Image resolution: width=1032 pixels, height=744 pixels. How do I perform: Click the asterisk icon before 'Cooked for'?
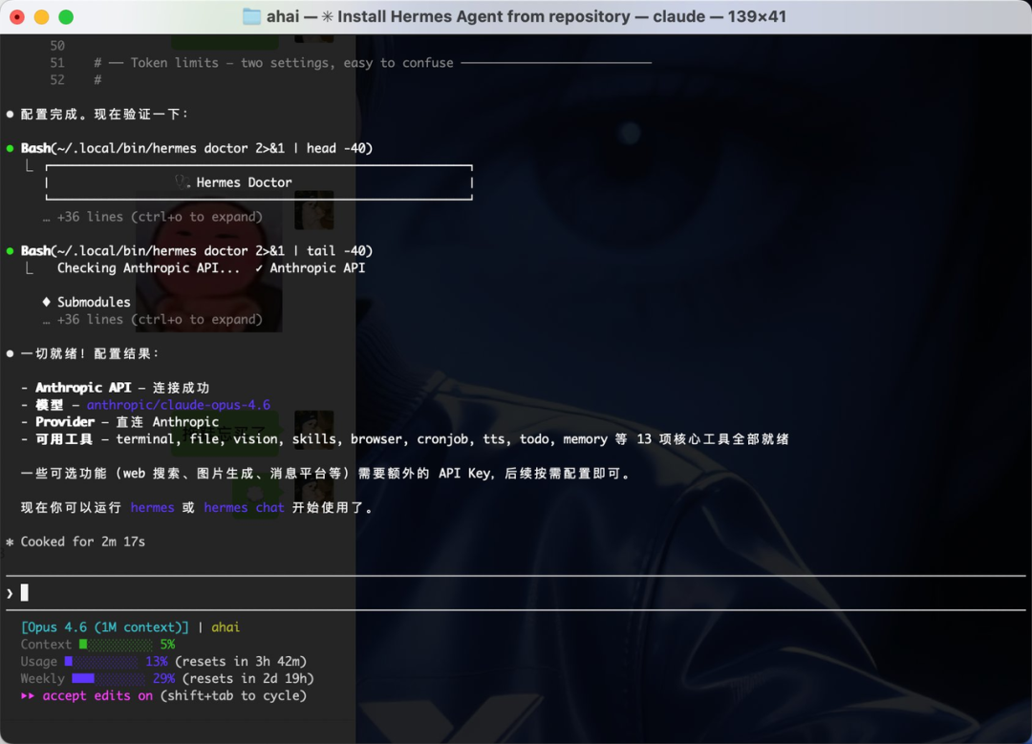(10, 542)
